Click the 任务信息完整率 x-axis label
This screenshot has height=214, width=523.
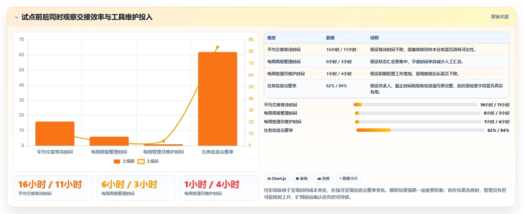218,152
